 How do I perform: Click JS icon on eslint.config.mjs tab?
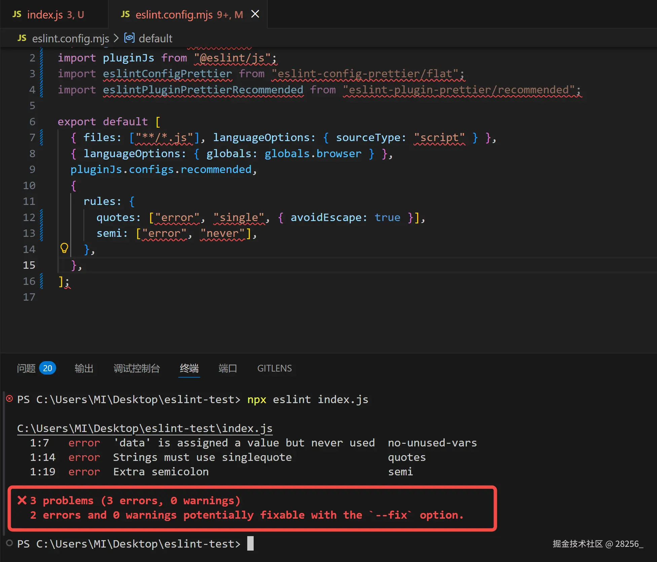point(125,14)
